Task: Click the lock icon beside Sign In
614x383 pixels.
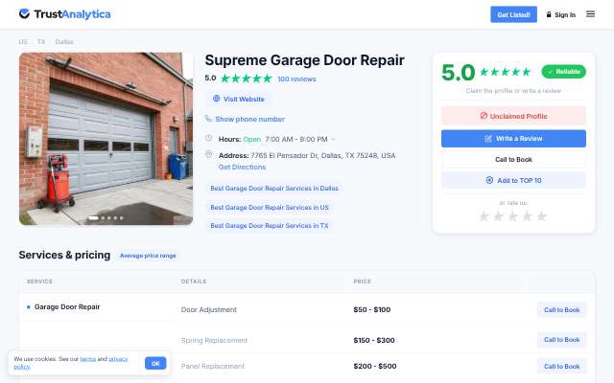Action: pos(549,14)
